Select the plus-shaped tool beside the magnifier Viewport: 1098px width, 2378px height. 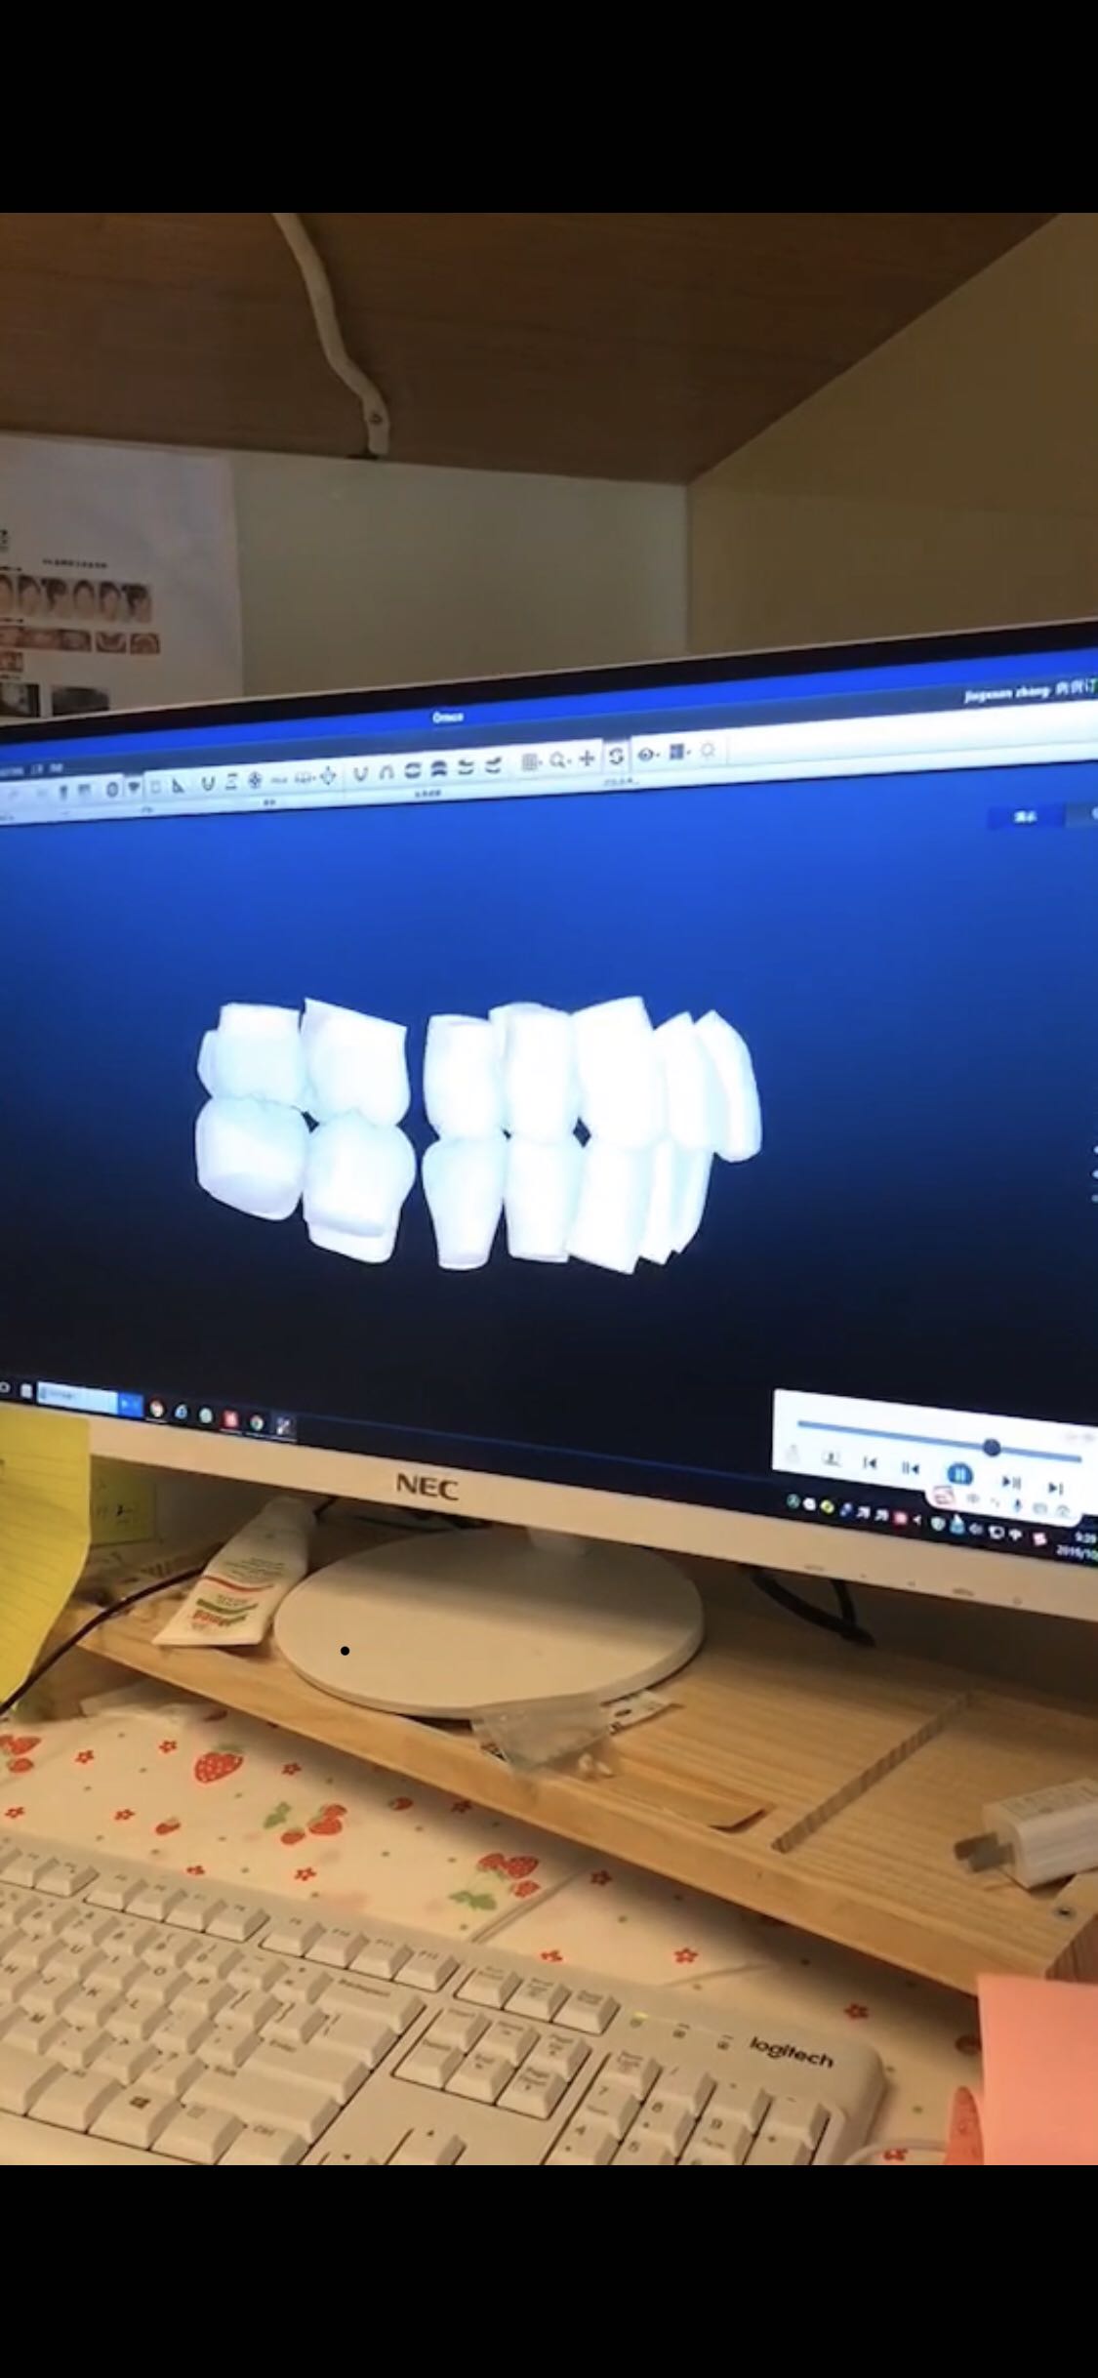[587, 758]
